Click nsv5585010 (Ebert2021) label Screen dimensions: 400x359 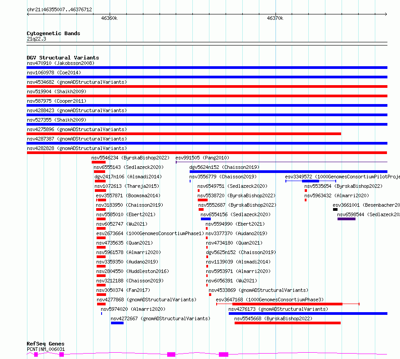(x=126, y=214)
